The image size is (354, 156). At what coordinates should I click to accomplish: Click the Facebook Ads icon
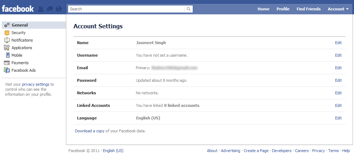(x=7, y=70)
